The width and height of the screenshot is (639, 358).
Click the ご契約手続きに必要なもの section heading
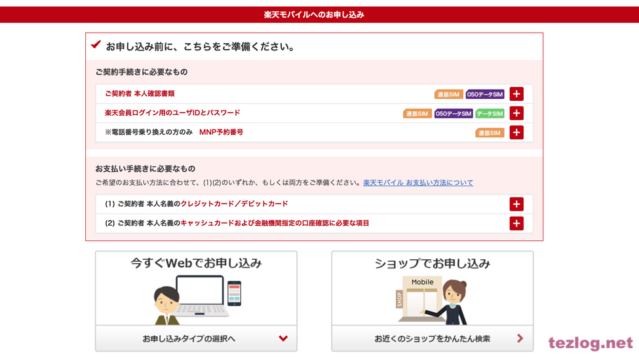pyautogui.click(x=142, y=72)
